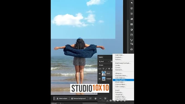Click the contextual task bar drag handle
The height and width of the screenshot is (104, 185).
coord(54,98)
